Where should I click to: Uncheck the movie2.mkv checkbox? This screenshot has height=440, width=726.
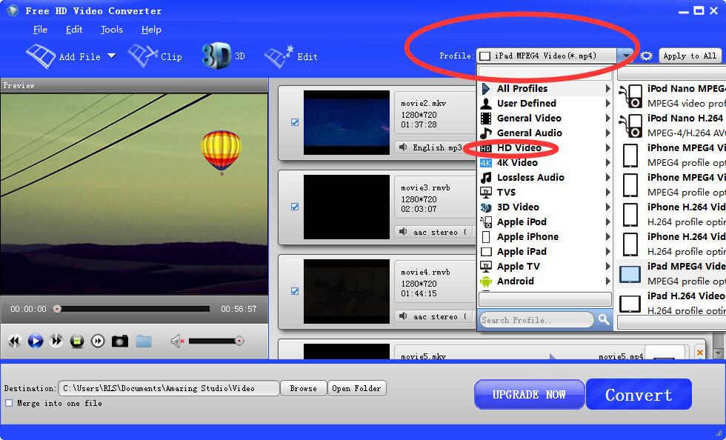tap(295, 123)
